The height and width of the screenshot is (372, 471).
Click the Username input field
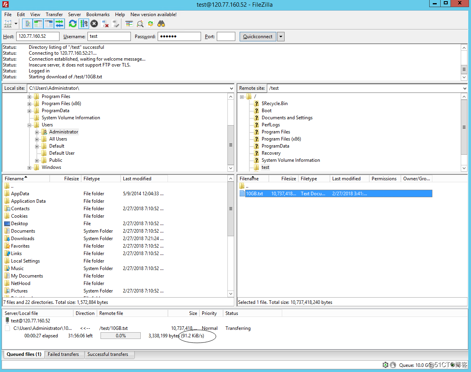point(109,36)
